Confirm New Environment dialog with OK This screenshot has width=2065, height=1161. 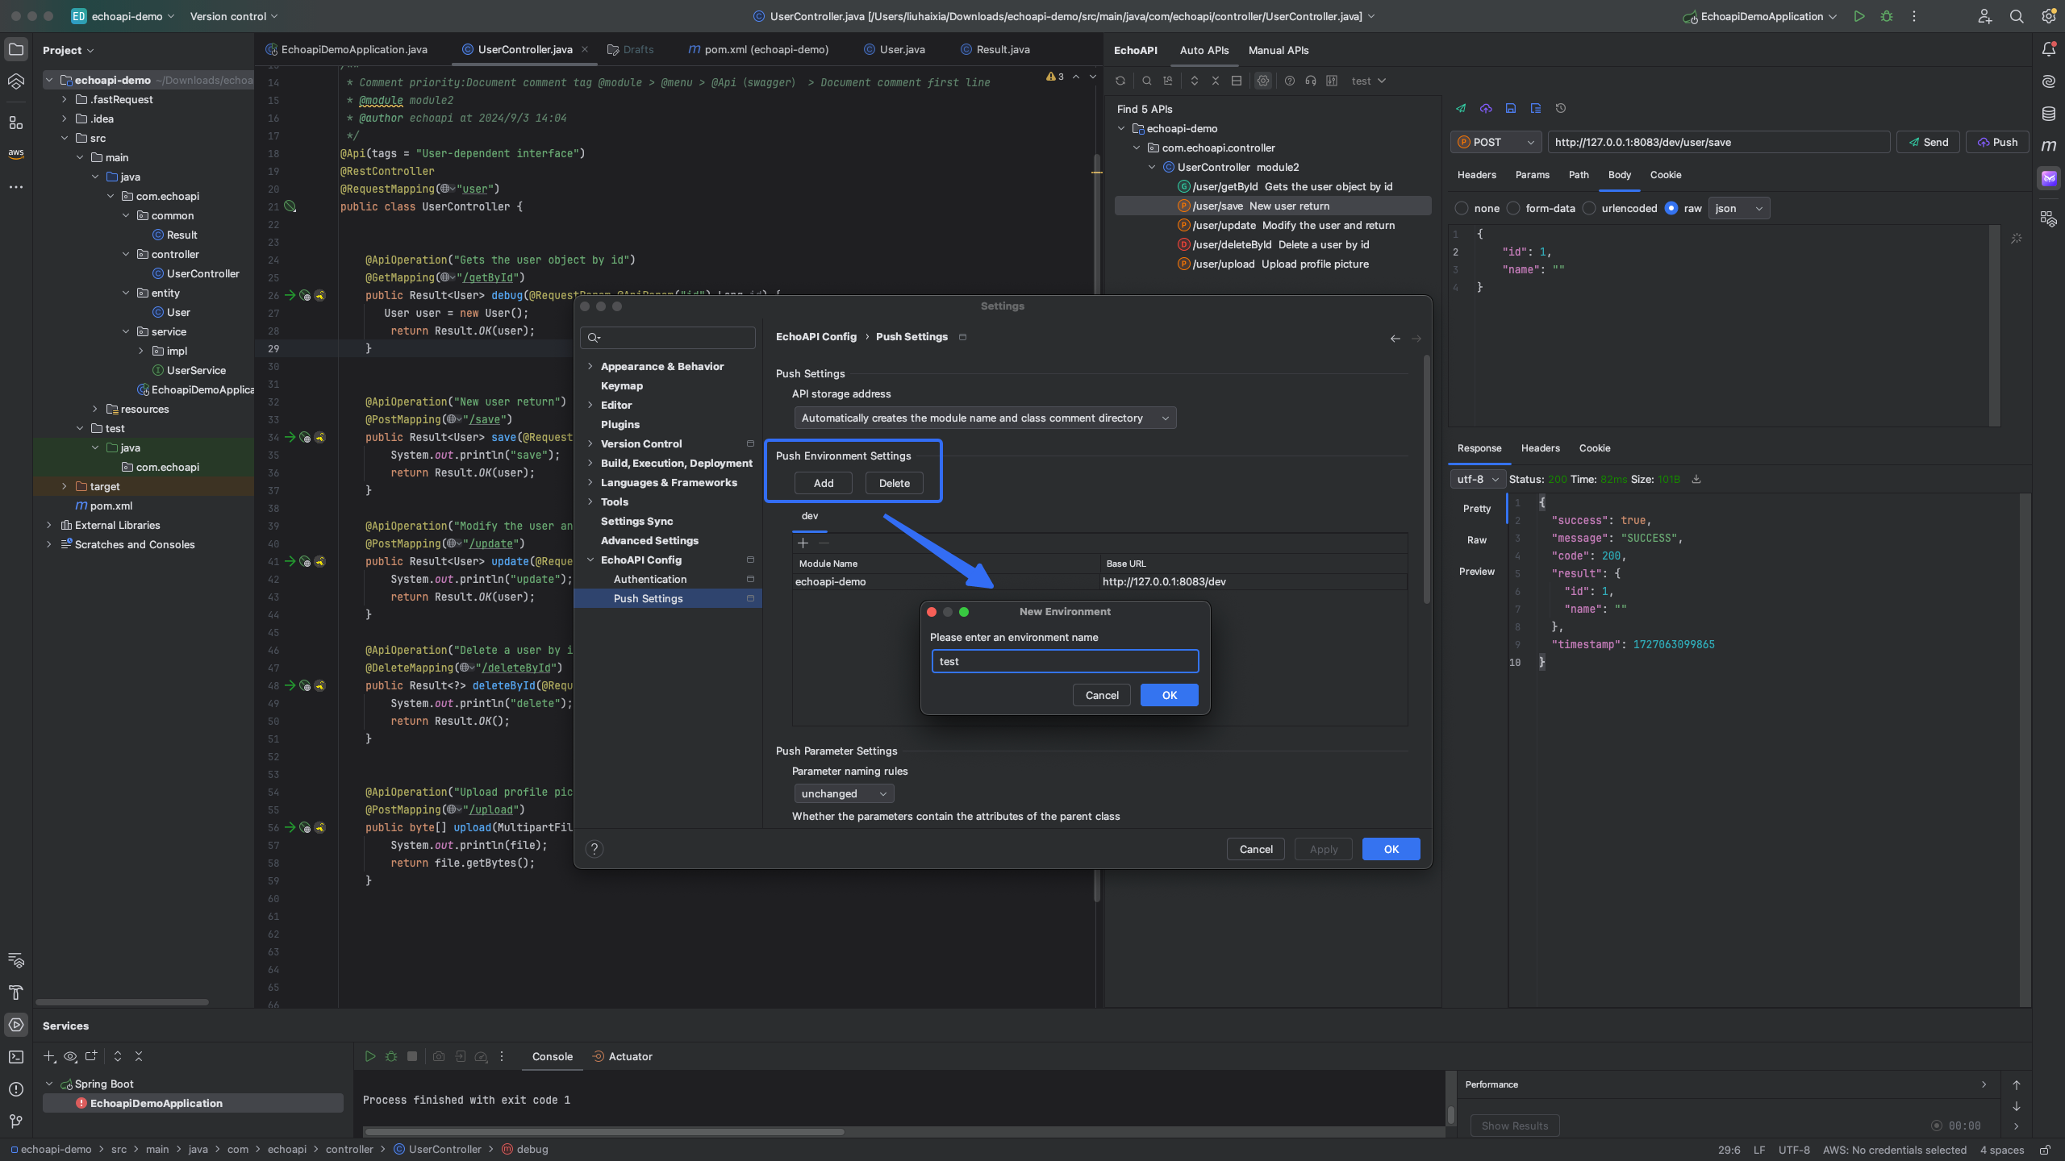coord(1169,695)
